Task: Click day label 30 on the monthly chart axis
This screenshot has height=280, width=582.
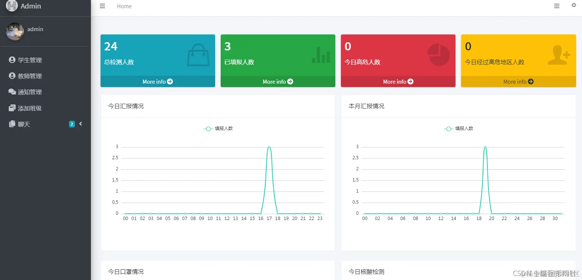Action: (555, 219)
